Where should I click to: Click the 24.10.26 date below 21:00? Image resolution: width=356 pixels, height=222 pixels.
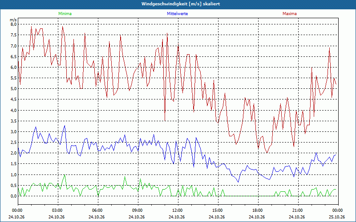[297, 217]
